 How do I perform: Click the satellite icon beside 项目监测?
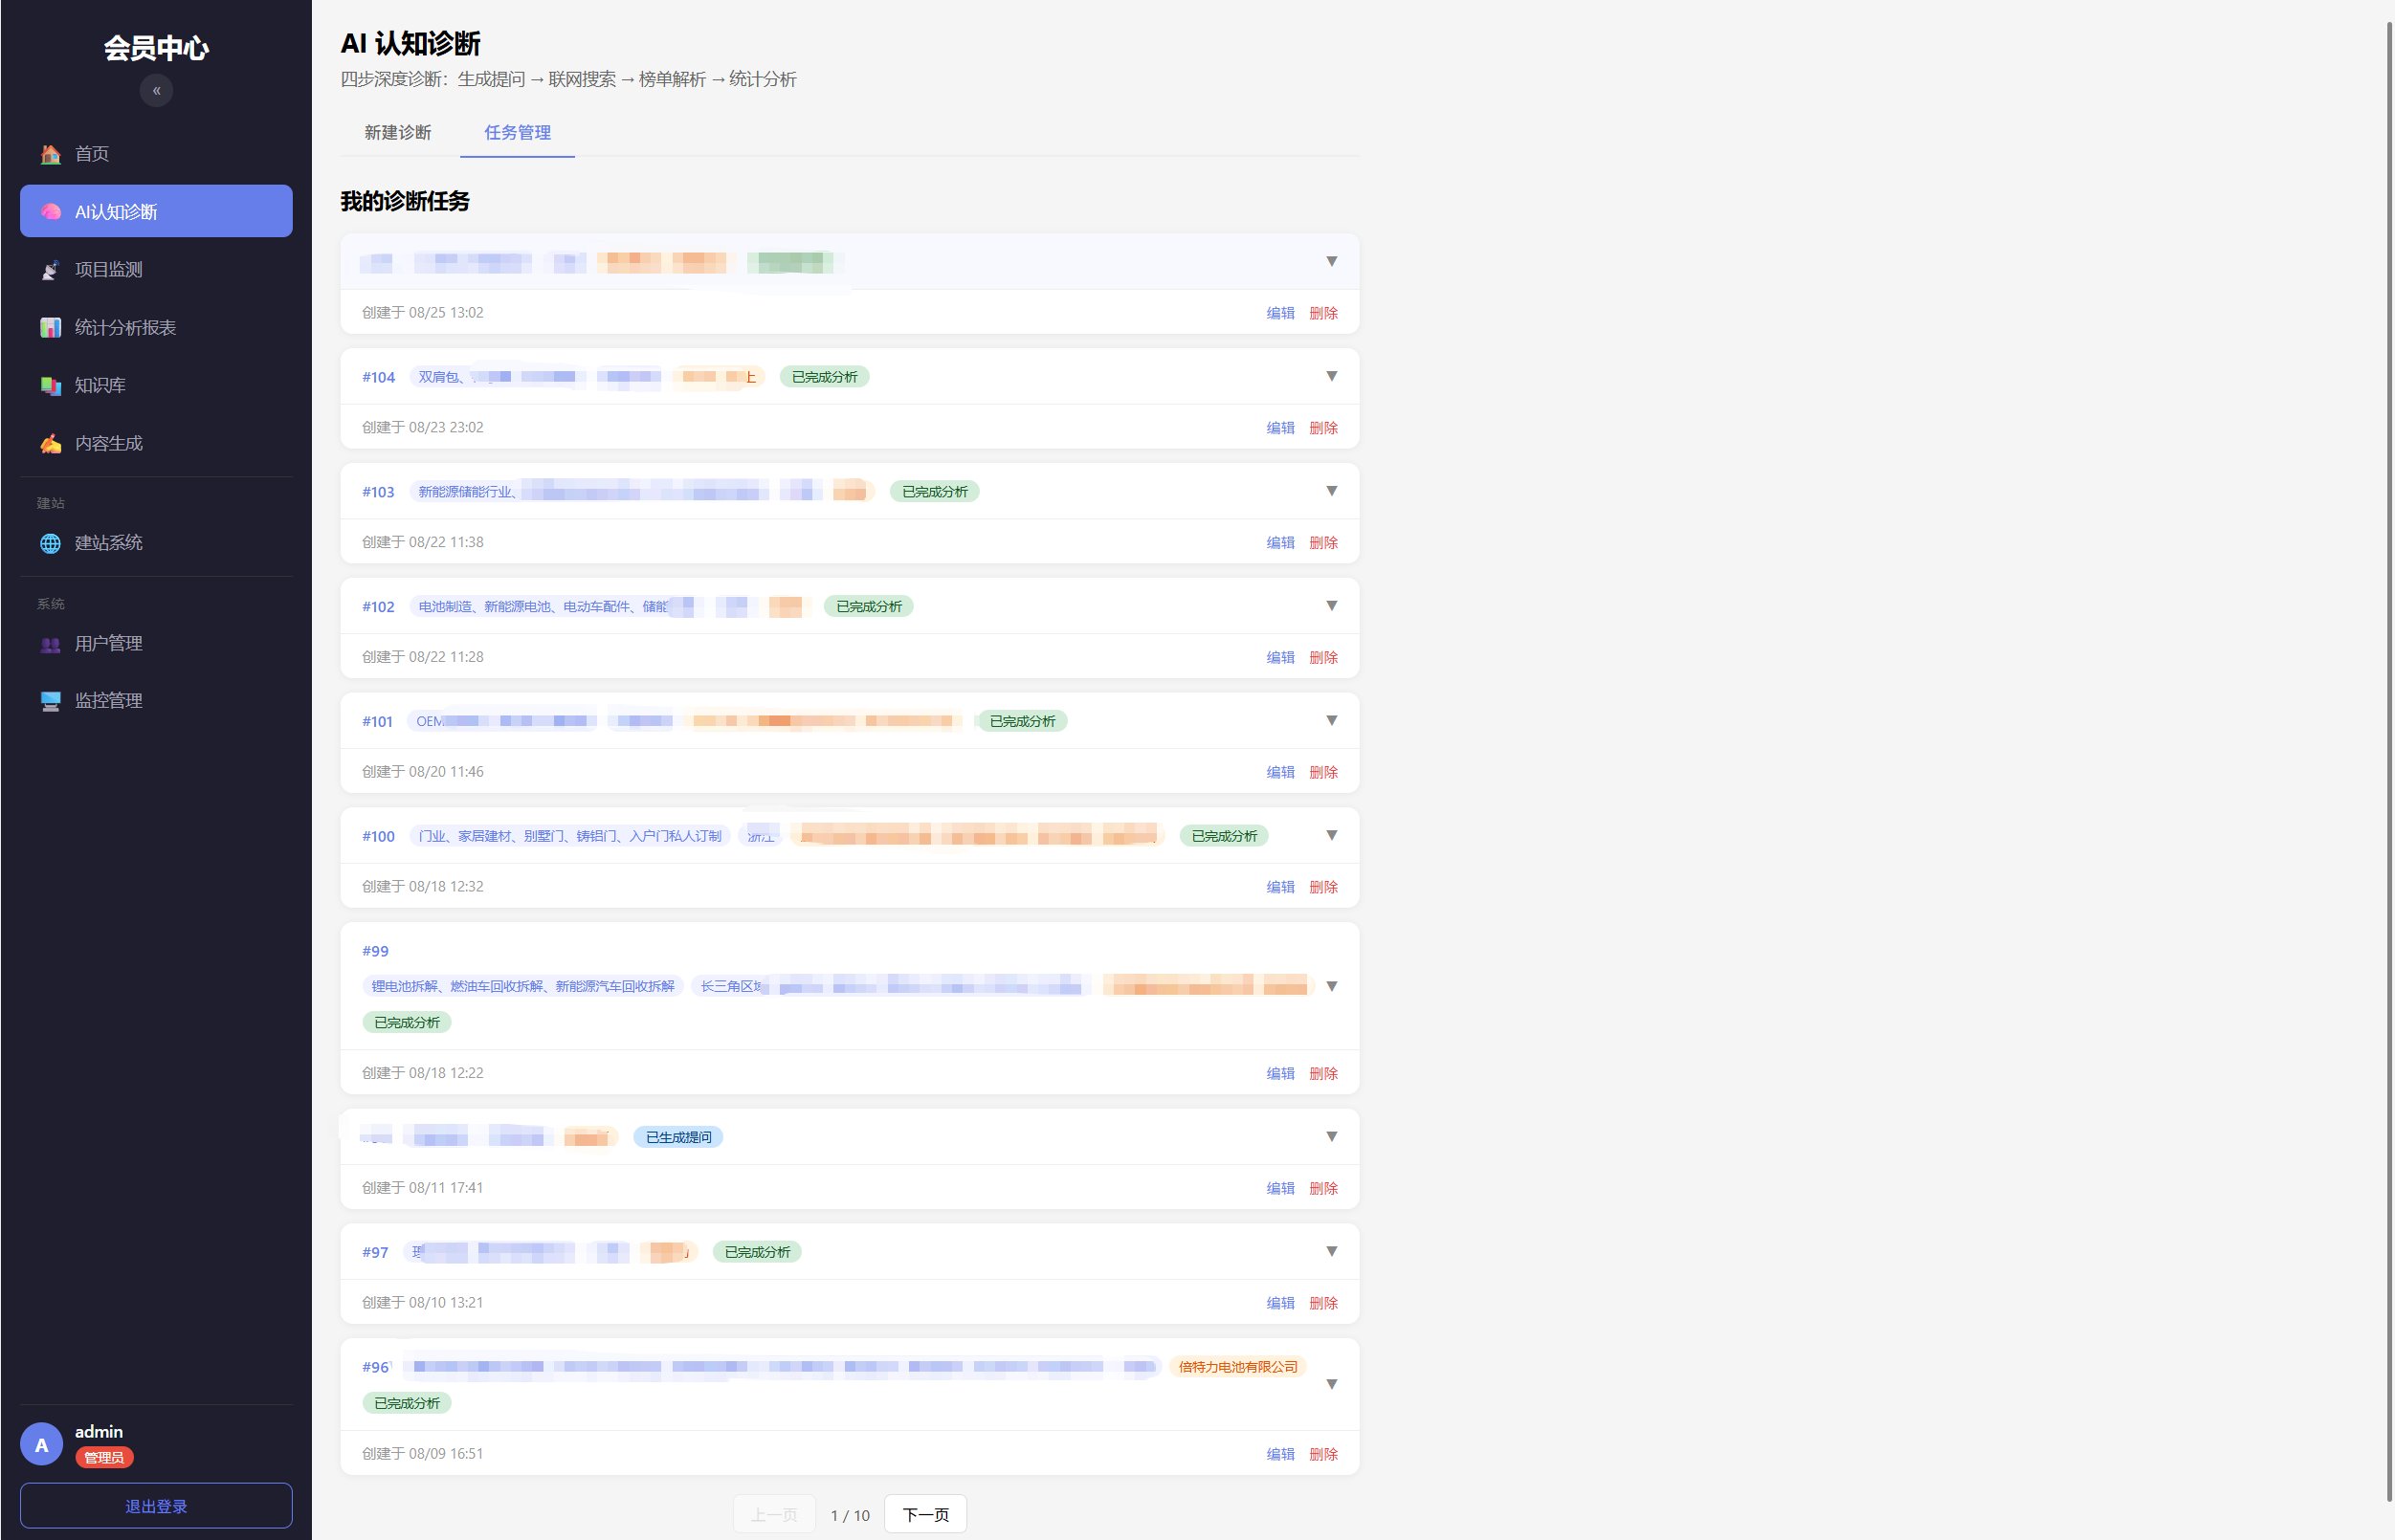(x=50, y=270)
